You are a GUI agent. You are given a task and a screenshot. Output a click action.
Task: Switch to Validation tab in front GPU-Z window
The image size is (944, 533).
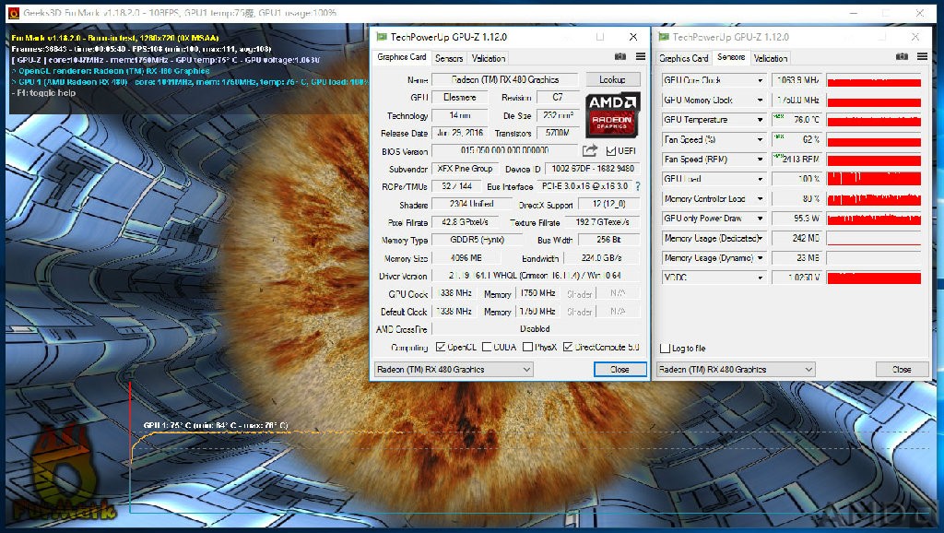coord(489,58)
